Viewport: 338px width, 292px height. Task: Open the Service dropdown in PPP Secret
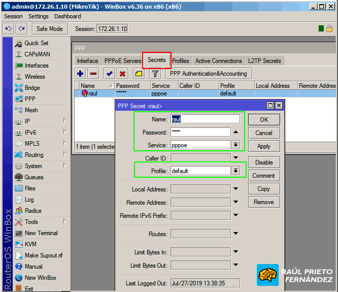coord(235,145)
